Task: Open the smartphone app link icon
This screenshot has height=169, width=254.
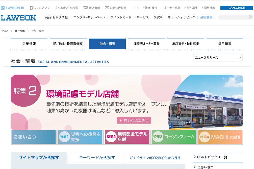Action: point(32,8)
